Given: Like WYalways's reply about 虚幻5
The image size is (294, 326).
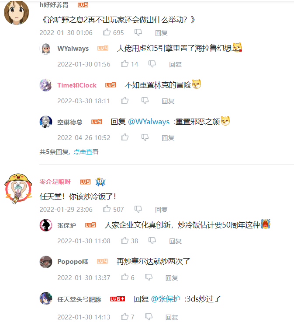Looking at the screenshot, I should [125, 63].
